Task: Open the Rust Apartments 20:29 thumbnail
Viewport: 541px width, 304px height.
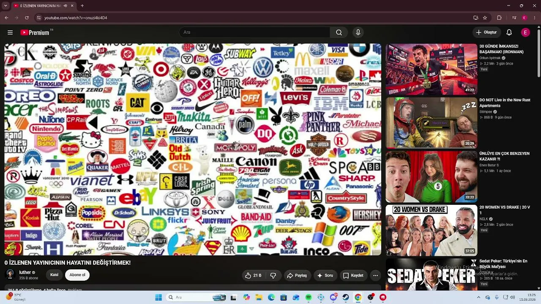Action: tap(432, 123)
